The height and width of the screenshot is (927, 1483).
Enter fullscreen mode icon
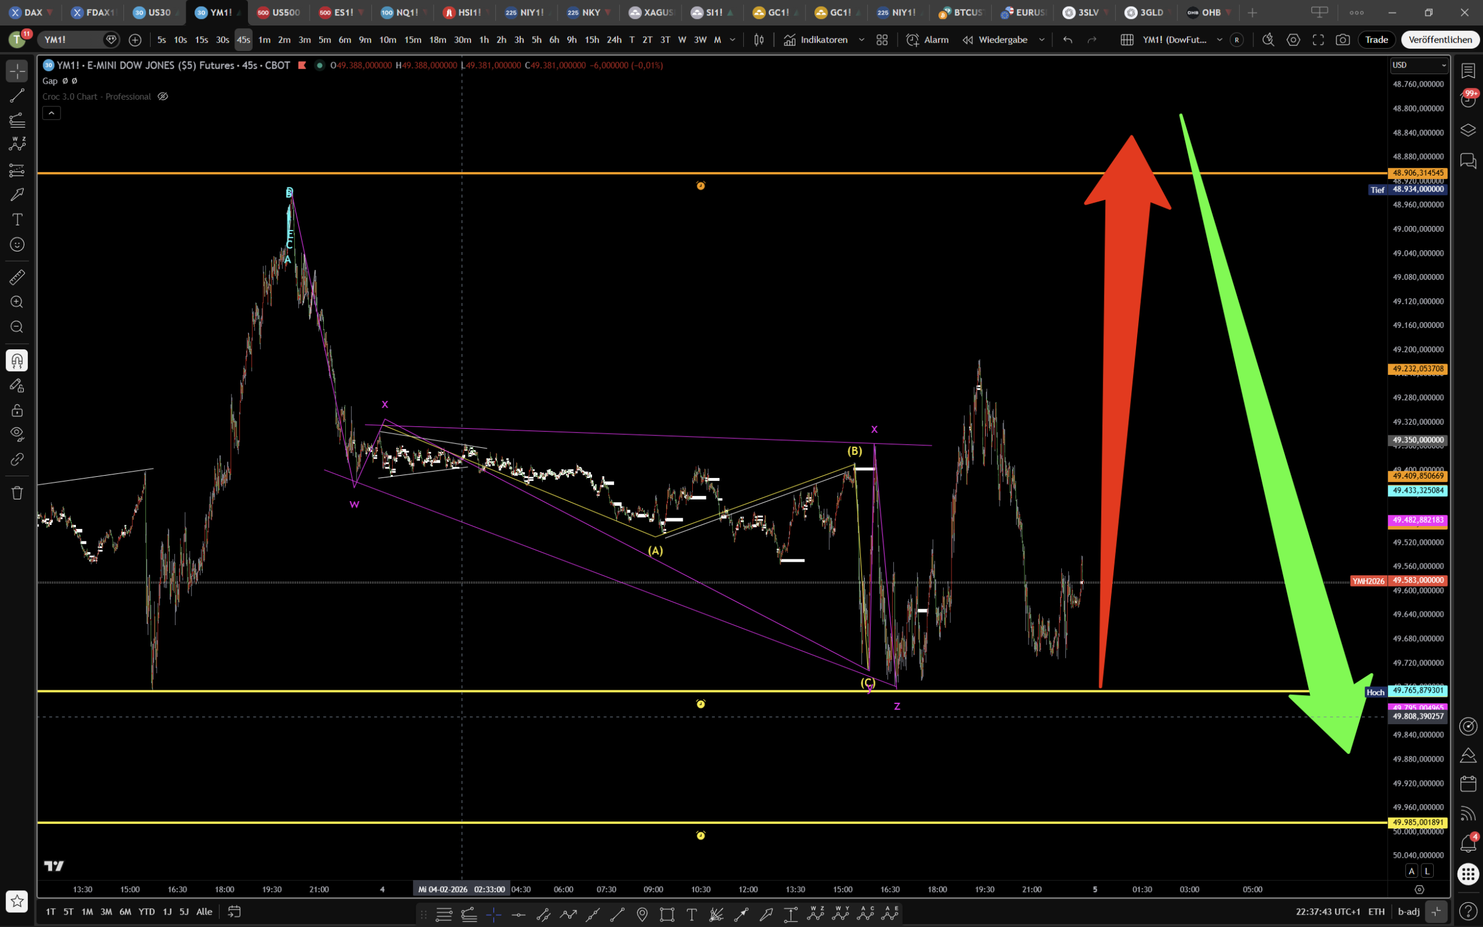pos(1318,40)
